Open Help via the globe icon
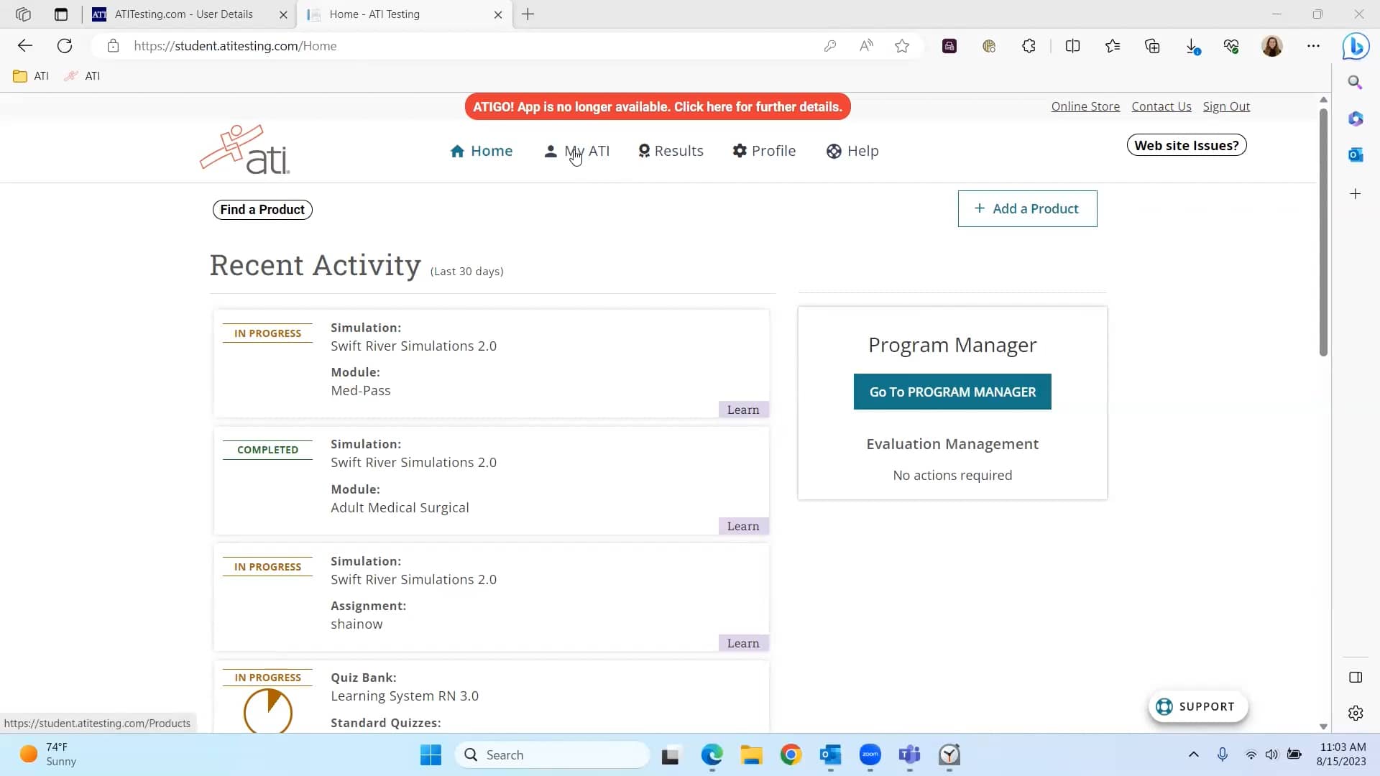The image size is (1380, 776). (833, 151)
